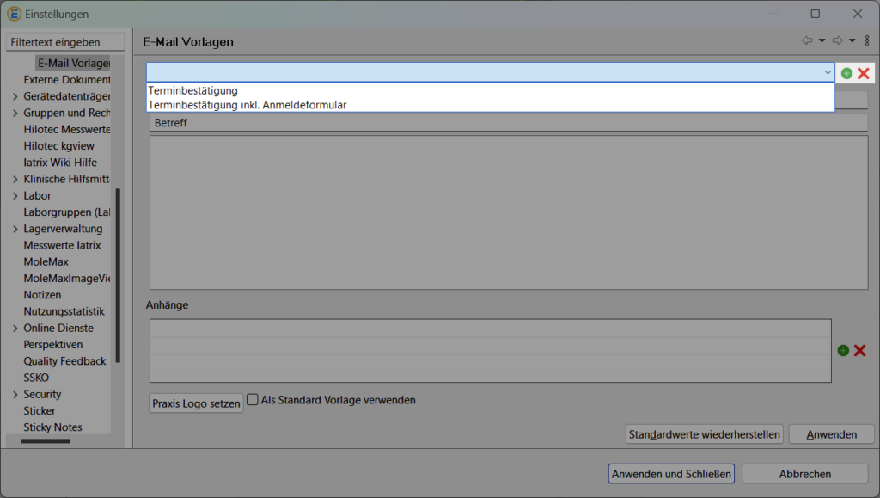Choose 'Terminbestätigung' from the dropdown list
This screenshot has height=498, width=880.
click(x=193, y=89)
